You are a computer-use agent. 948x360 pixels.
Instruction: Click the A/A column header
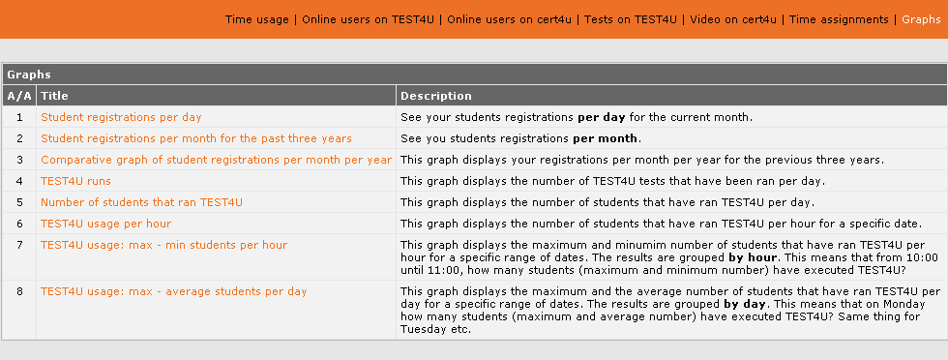coord(19,96)
